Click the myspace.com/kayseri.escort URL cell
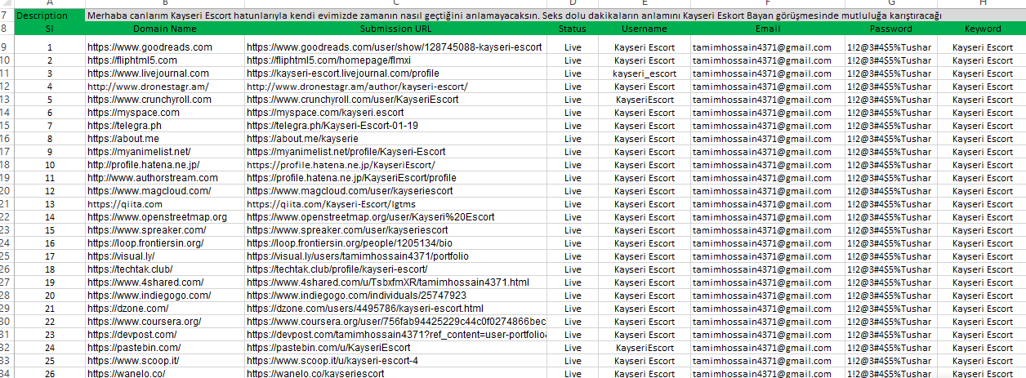 (x=397, y=113)
